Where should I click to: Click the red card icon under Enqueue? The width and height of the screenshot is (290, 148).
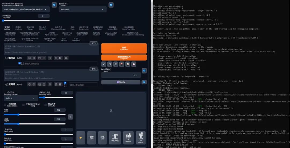click(x=122, y=64)
